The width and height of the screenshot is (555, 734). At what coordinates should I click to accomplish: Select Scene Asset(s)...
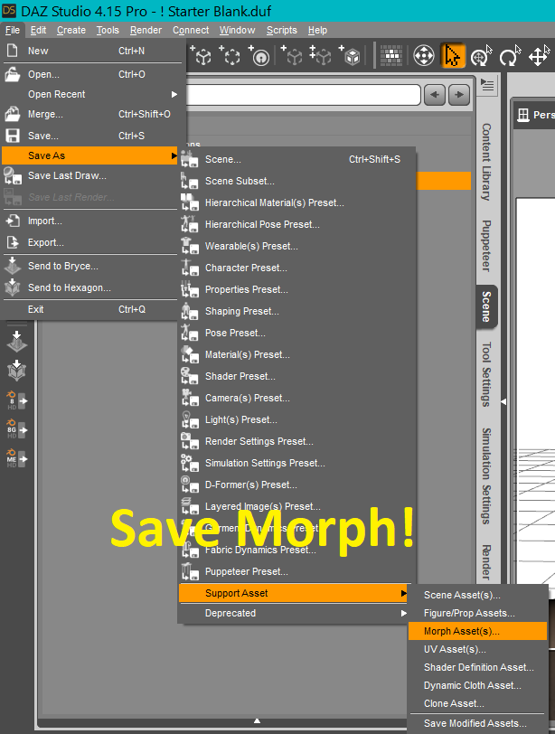(477, 595)
